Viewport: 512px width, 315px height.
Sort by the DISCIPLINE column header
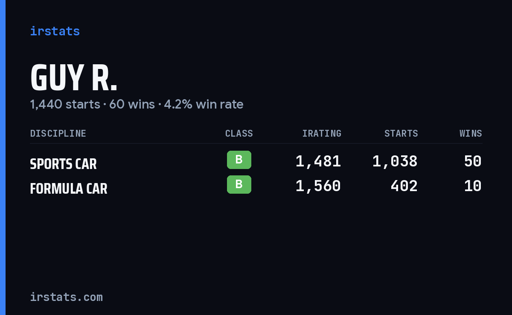click(58, 133)
